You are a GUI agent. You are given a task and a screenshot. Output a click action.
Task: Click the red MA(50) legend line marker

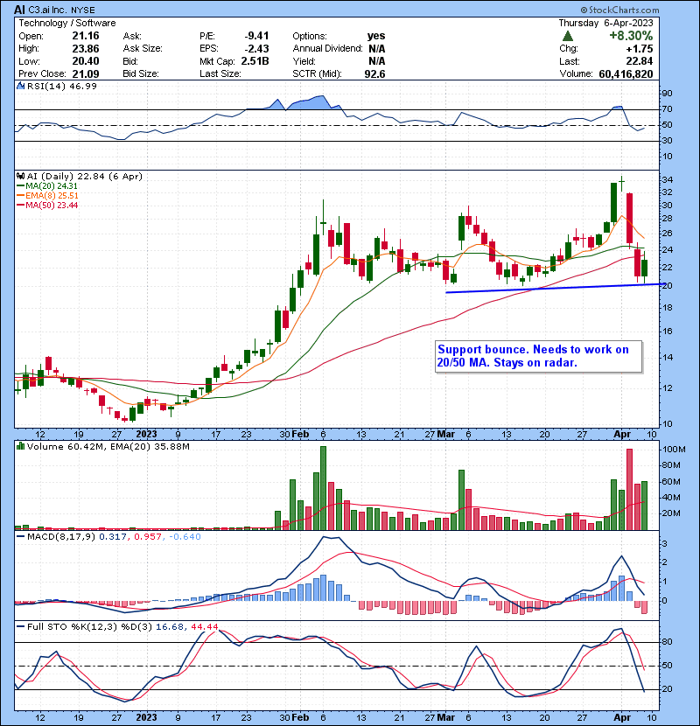20,206
